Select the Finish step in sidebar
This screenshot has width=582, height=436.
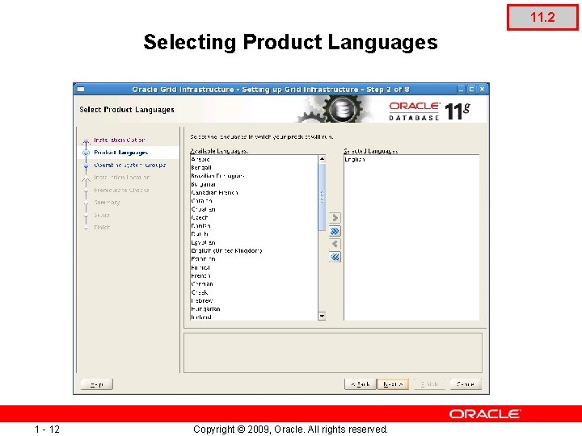[x=102, y=227]
